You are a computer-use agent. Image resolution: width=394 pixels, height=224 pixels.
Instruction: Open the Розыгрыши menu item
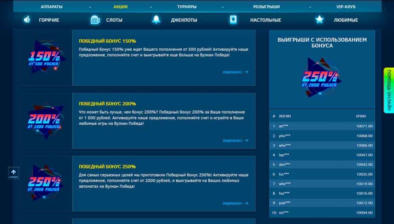pyautogui.click(x=266, y=7)
